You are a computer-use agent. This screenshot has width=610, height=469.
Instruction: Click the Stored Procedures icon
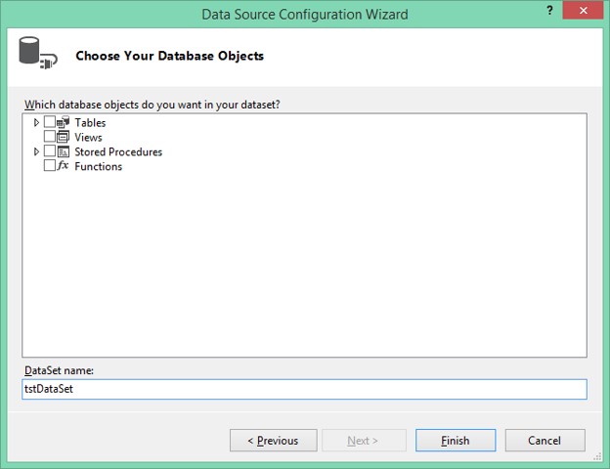click(63, 151)
